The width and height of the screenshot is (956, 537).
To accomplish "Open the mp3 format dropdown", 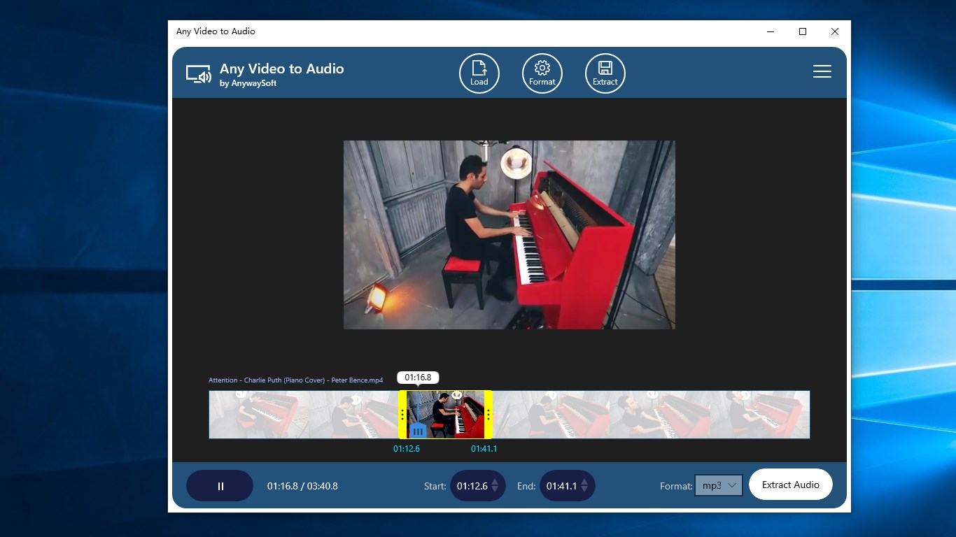I will click(x=718, y=485).
